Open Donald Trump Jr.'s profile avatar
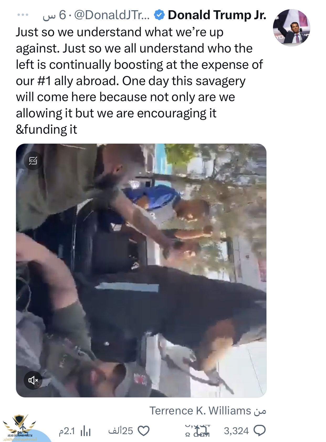This screenshot has width=326, height=442. pyautogui.click(x=291, y=28)
